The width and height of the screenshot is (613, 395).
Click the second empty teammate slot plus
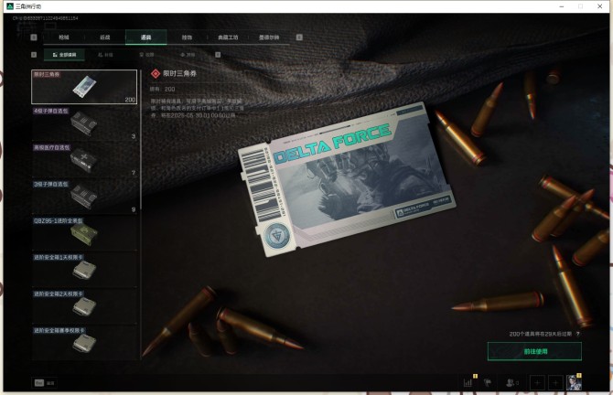[x=555, y=383]
